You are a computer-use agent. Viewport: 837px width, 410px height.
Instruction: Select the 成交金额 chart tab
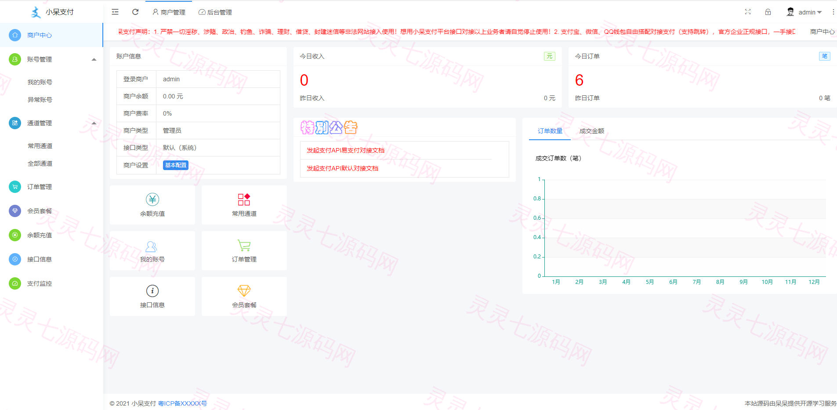click(592, 131)
